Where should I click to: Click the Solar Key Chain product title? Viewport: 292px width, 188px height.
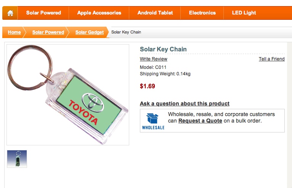[163, 49]
